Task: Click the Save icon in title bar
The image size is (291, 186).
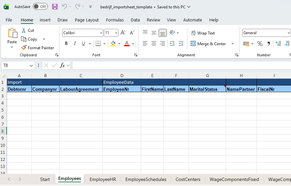Action: (55, 7)
